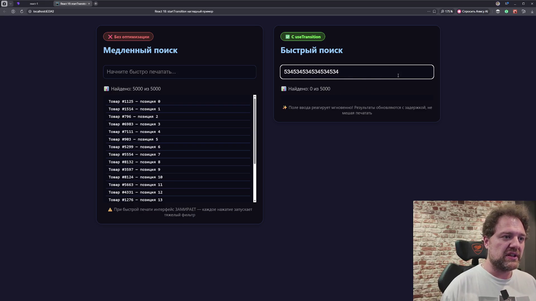The height and width of the screenshot is (301, 536).
Task: Click the green hexagon key extension icon
Action: point(506,11)
